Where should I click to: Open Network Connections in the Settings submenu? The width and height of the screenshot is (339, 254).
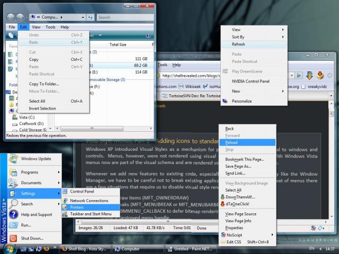click(91, 201)
